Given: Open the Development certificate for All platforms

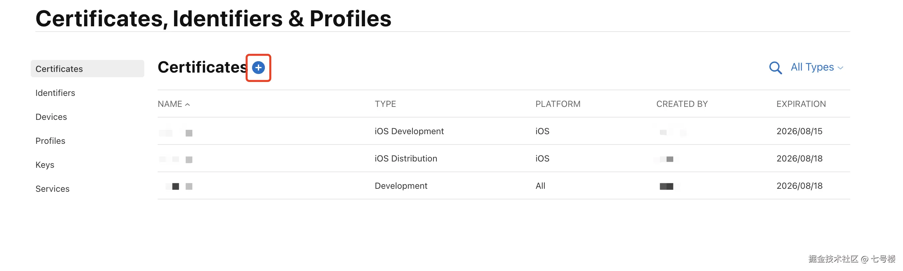Looking at the screenshot, I should click(x=401, y=186).
